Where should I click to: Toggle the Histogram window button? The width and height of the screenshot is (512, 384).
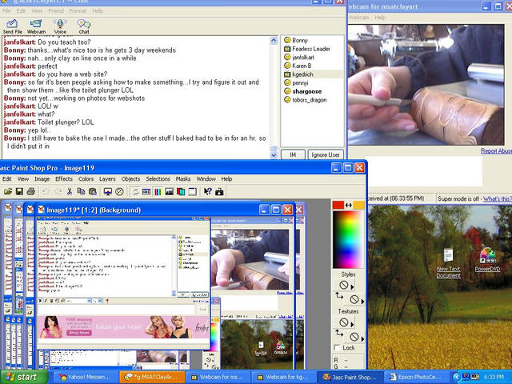pos(169,192)
